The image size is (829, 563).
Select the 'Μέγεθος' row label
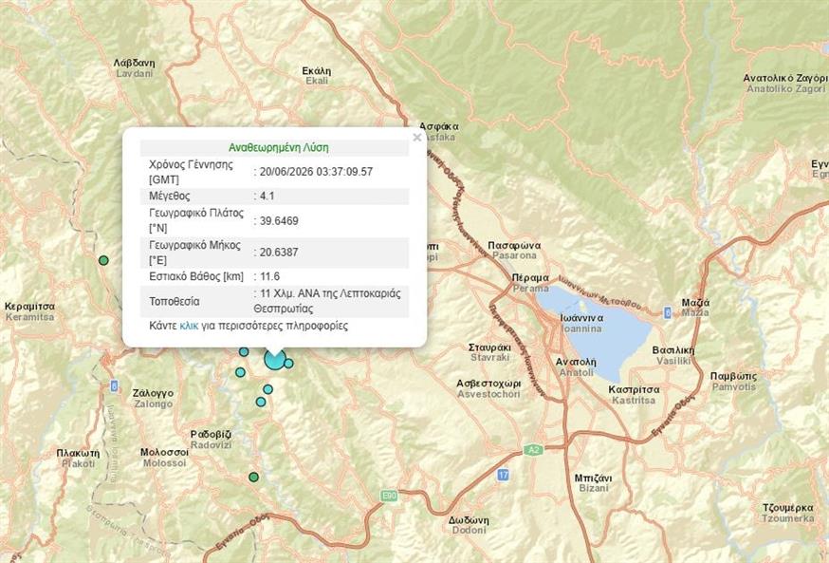[169, 197]
